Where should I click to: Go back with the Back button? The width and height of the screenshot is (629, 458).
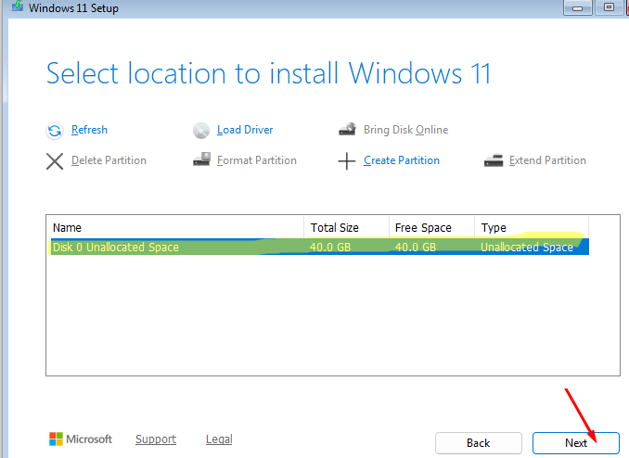tap(478, 443)
